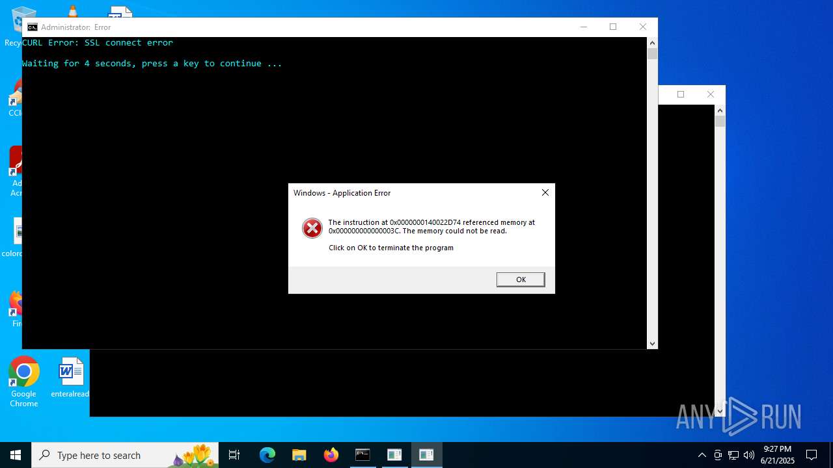Click the taskbar search box
The height and width of the screenshot is (468, 833).
click(125, 455)
